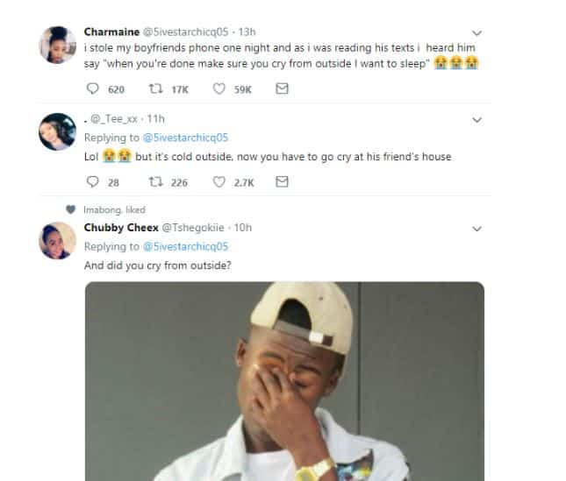Open @5ivestarchicq05 mention in Chubby Cheex's reply

186,246
